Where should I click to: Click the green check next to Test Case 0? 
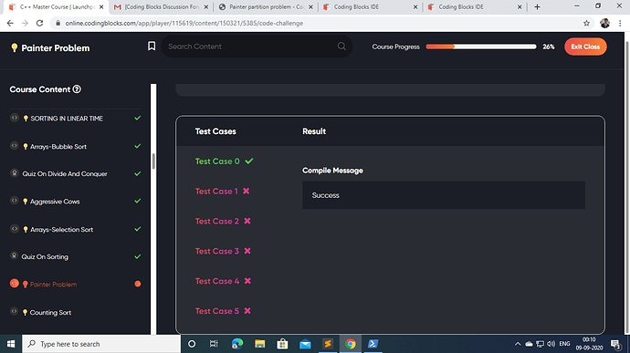[249, 161]
